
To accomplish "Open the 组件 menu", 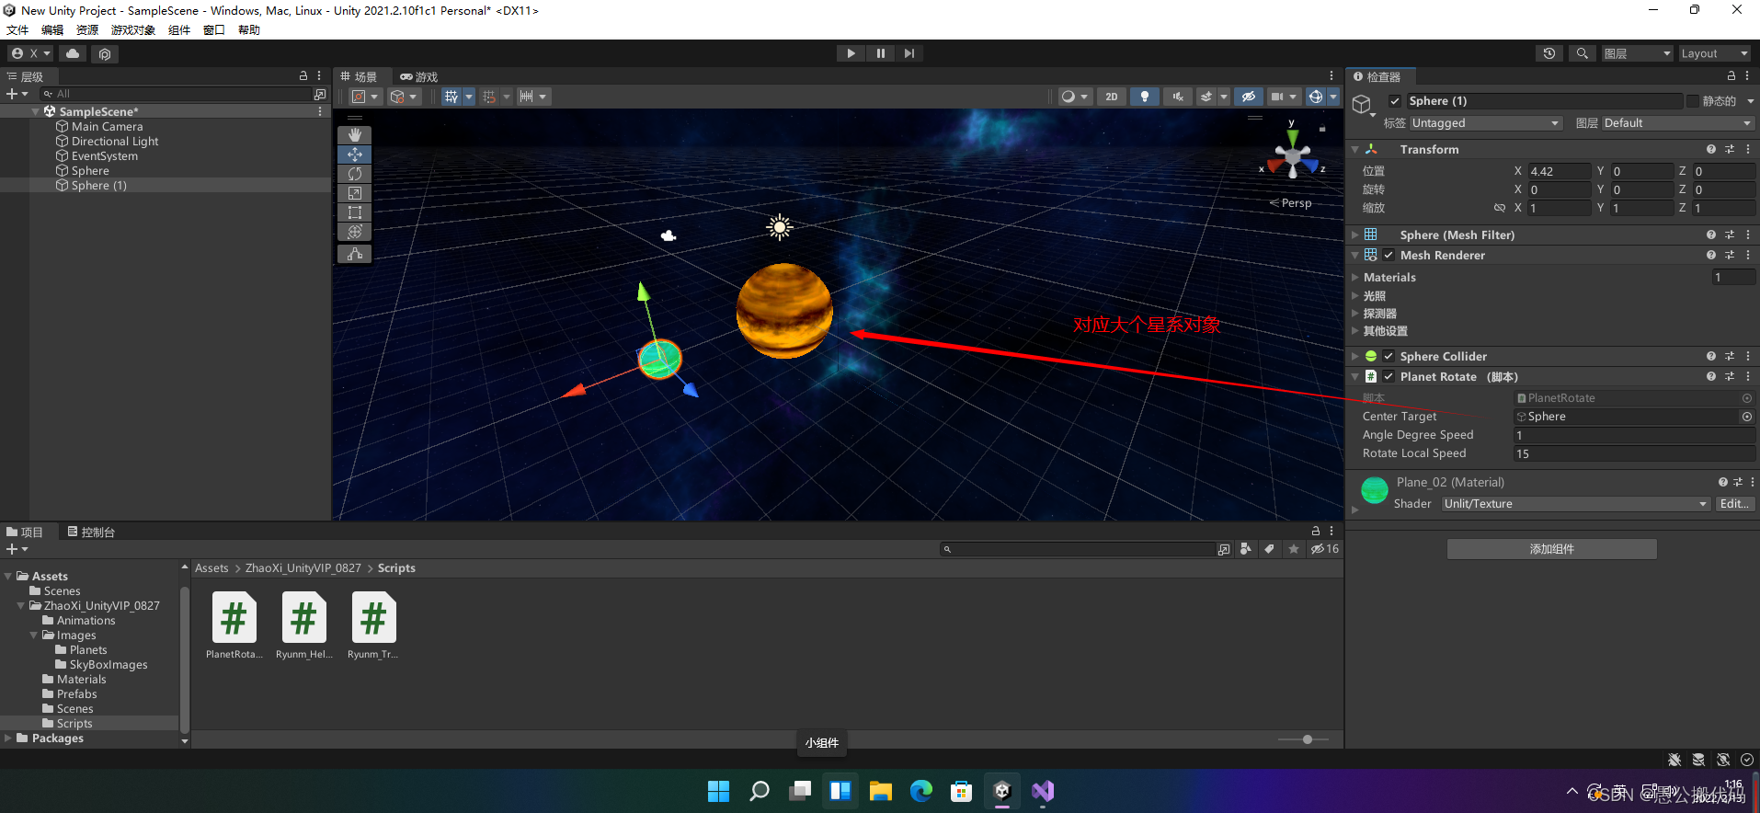I will click(x=179, y=30).
